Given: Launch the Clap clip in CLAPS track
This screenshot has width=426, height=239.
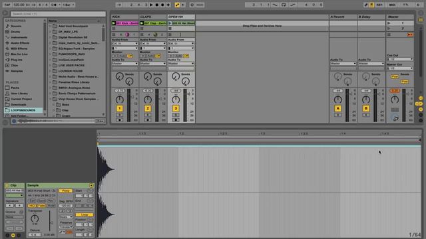Looking at the screenshot, I should tap(142, 23).
